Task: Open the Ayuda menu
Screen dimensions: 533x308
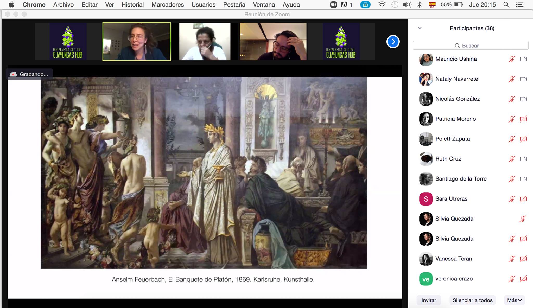Action: pos(291,5)
